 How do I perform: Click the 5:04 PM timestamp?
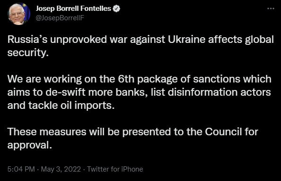[x=21, y=169]
